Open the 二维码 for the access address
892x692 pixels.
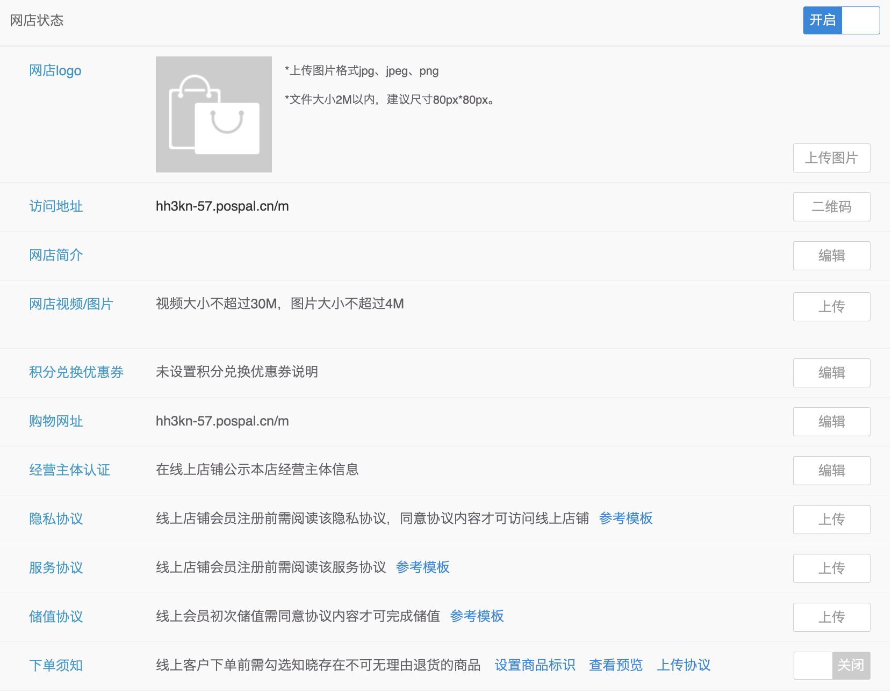(831, 207)
